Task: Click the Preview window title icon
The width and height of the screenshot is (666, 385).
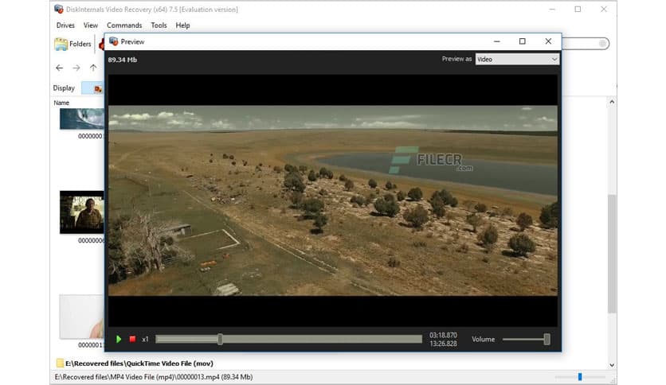Action: pyautogui.click(x=113, y=41)
